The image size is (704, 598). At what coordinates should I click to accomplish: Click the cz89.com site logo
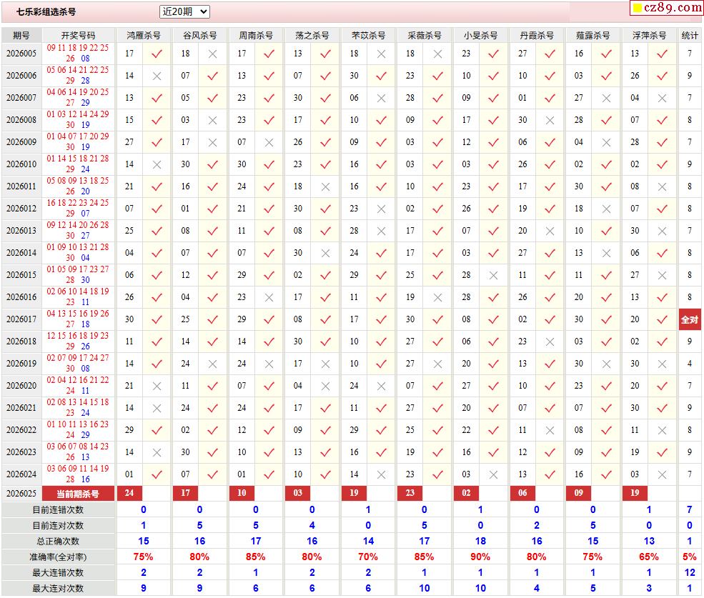point(666,8)
